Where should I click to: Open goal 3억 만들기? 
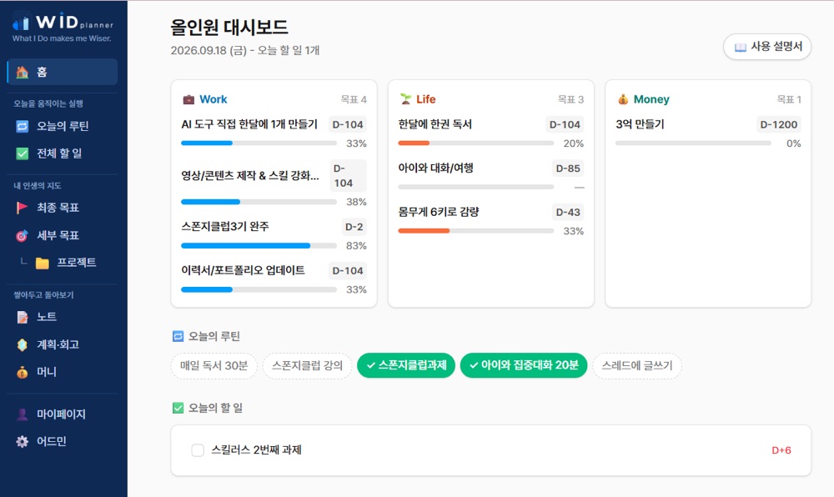coord(640,124)
